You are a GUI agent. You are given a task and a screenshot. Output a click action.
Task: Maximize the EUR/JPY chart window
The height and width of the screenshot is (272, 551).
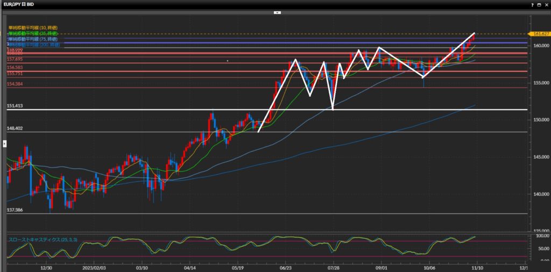pyautogui.click(x=539, y=4)
